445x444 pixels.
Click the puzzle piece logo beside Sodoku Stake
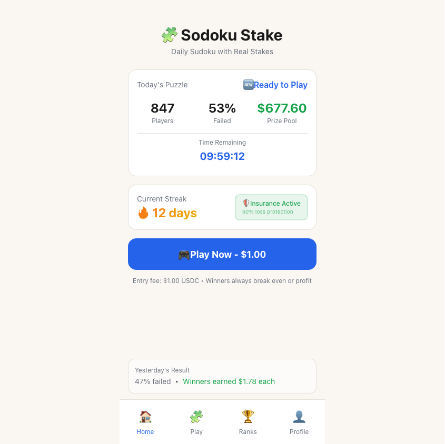pyautogui.click(x=169, y=35)
